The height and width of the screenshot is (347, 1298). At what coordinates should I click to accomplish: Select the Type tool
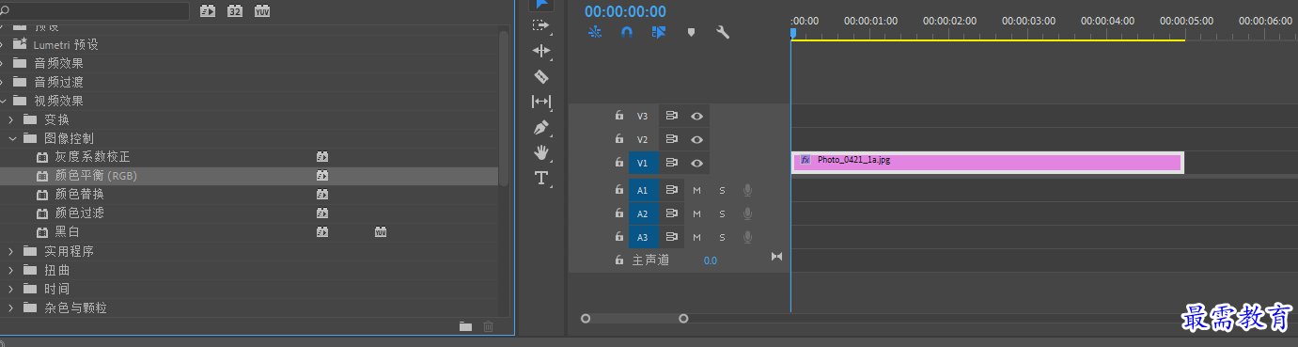point(541,178)
